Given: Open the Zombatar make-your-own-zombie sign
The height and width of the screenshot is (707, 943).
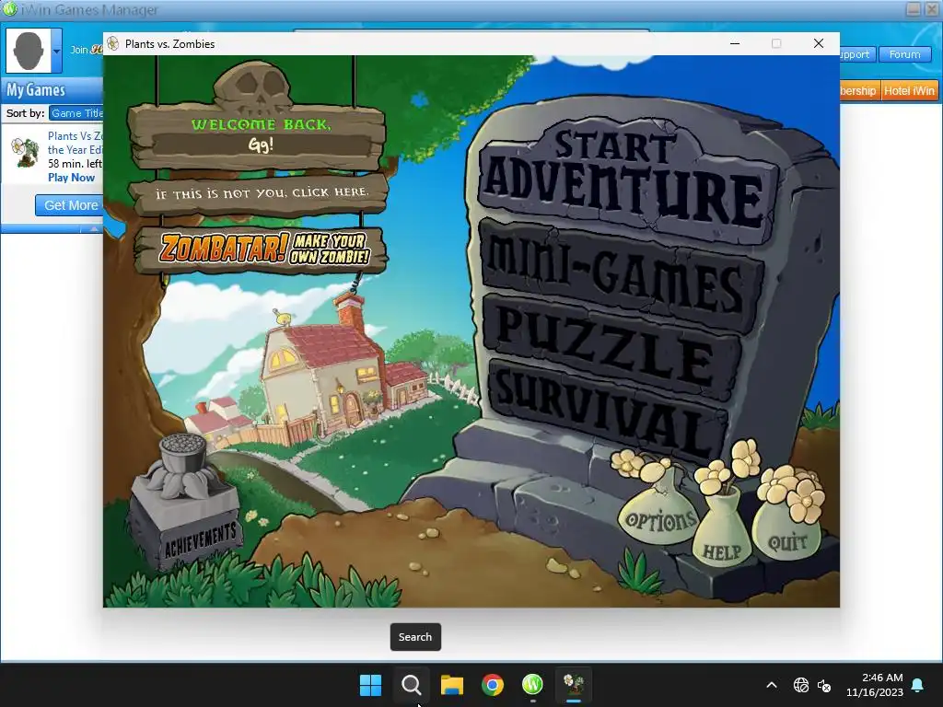Looking at the screenshot, I should click(x=262, y=249).
